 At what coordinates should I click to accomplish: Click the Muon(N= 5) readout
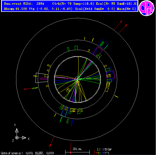126,9
